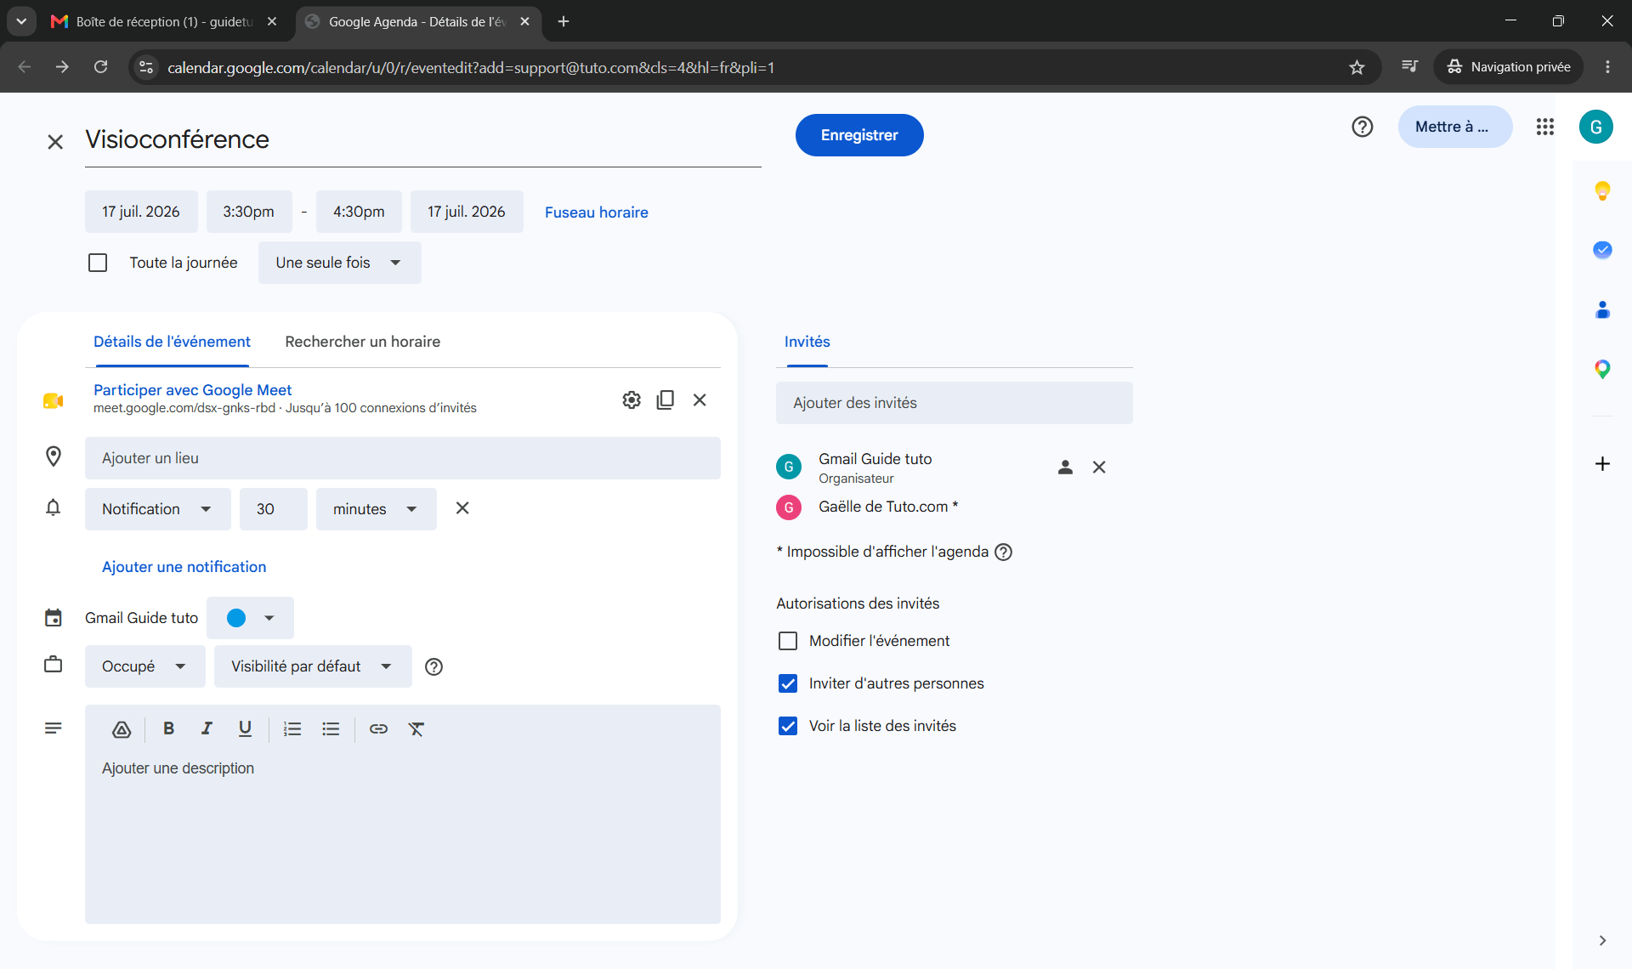Switch to Rechercher un horaire tab

pos(363,342)
